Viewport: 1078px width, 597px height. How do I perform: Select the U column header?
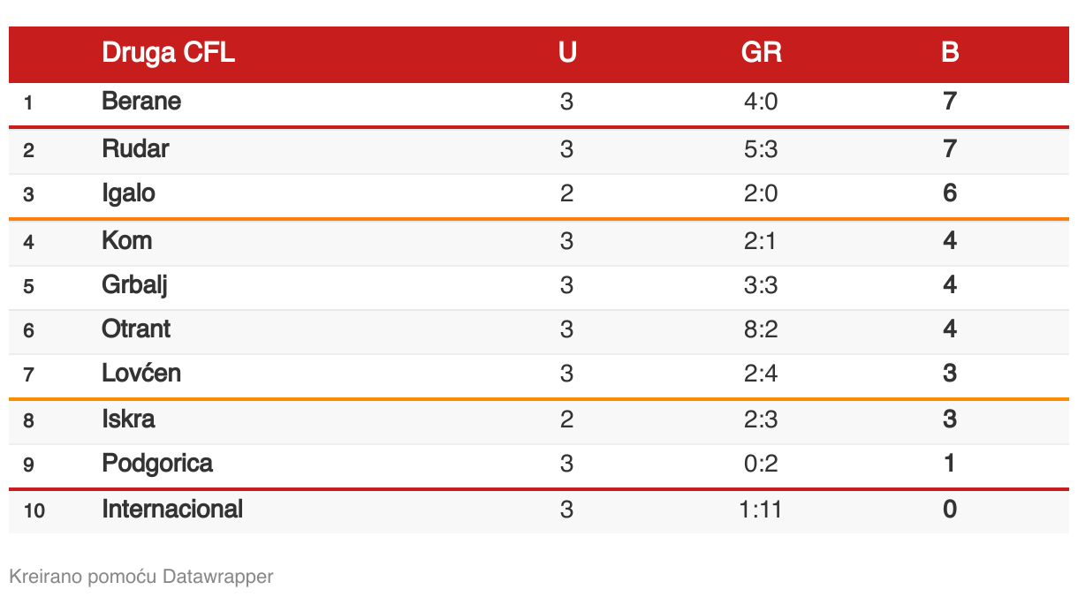point(567,53)
